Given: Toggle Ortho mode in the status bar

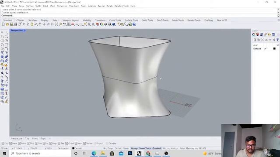Looking at the screenshot, I should click(x=118, y=148).
